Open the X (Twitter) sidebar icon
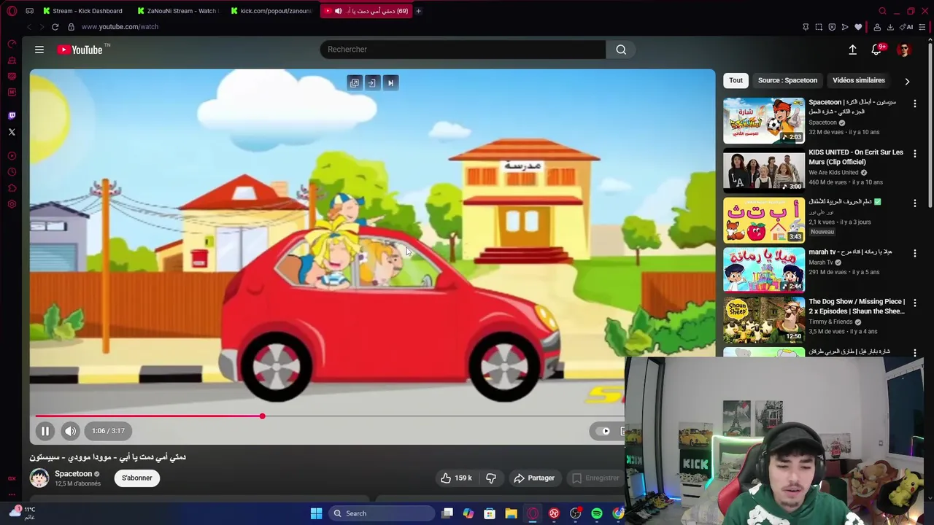The image size is (934, 525). coord(12,132)
